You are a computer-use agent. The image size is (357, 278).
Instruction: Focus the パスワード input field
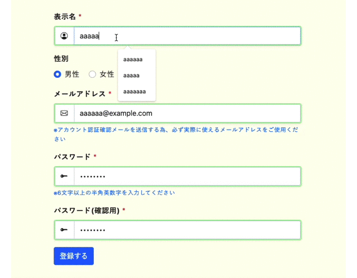pos(187,176)
